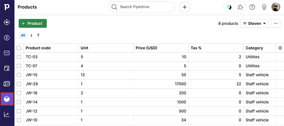
Task: Click the green add Product button
Action: coord(33,24)
